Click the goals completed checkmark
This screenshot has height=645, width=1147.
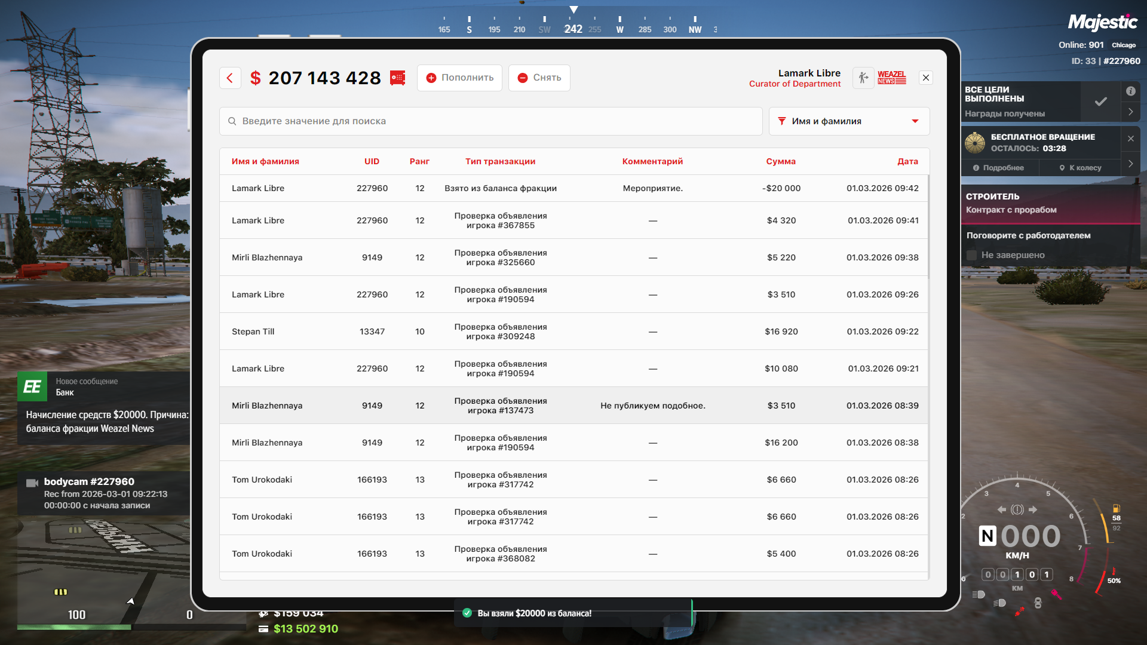(x=1100, y=102)
